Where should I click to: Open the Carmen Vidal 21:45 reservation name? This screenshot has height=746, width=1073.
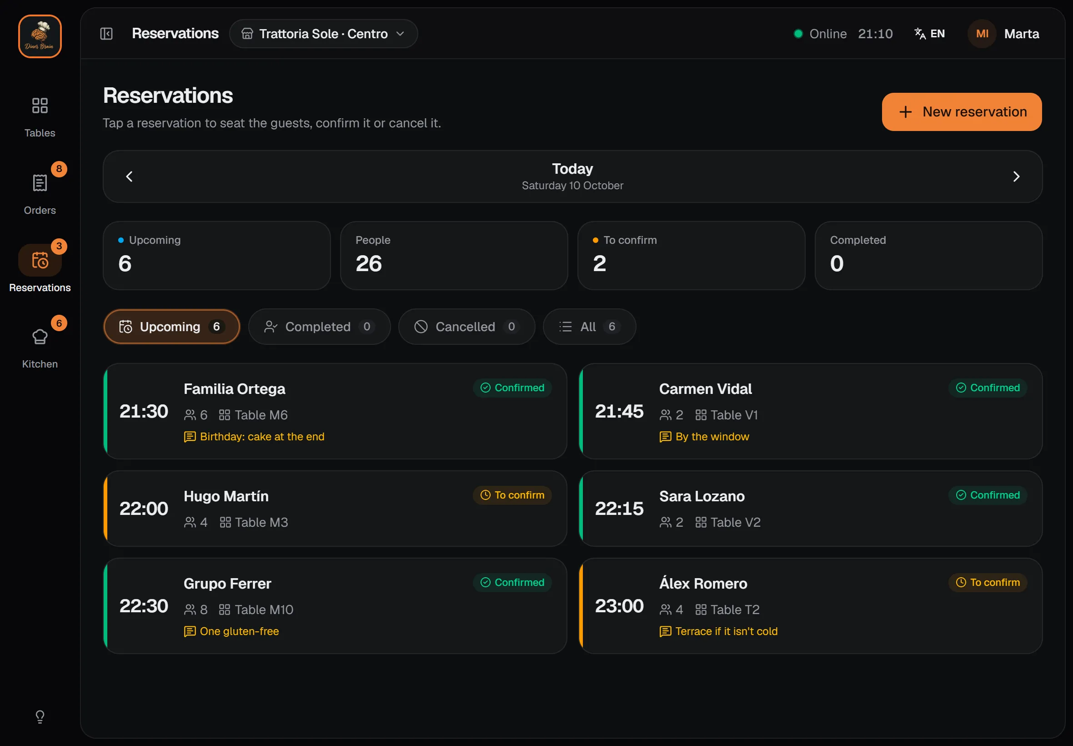(705, 389)
